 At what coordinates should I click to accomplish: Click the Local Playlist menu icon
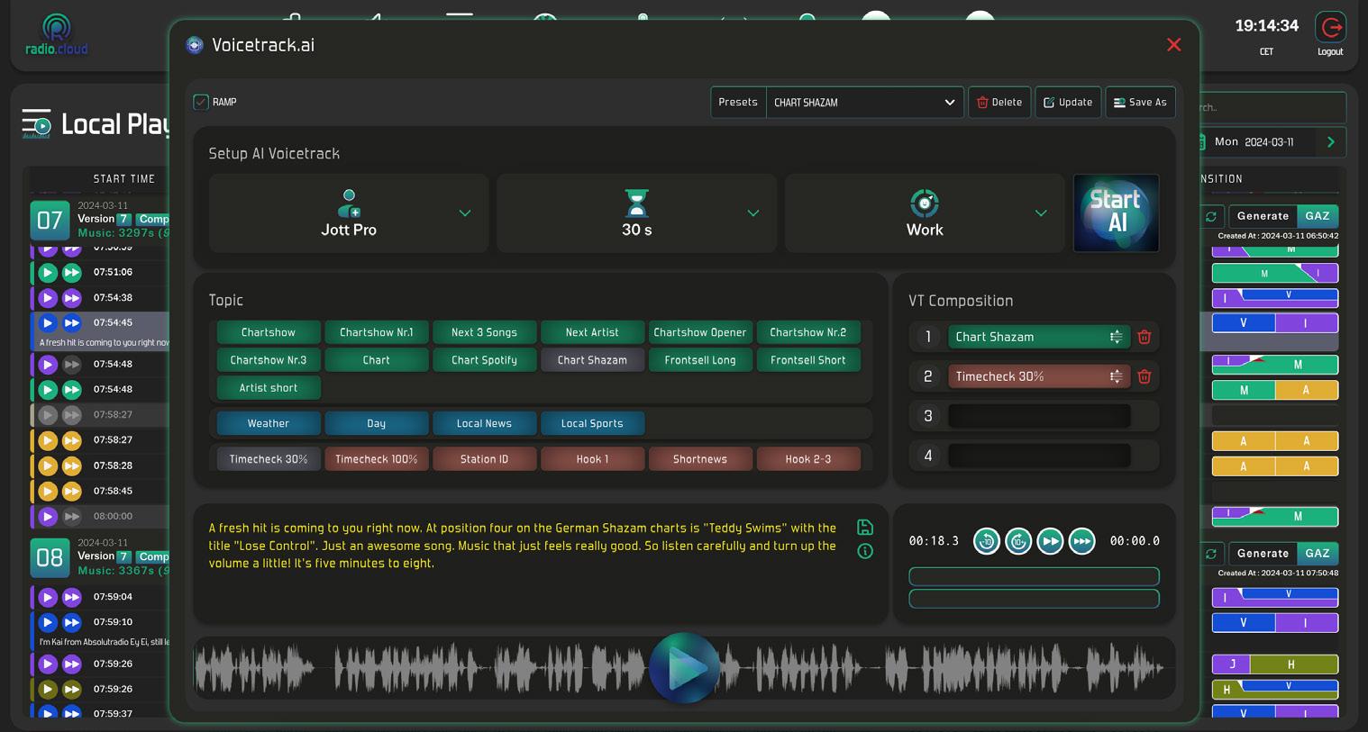tap(36, 123)
